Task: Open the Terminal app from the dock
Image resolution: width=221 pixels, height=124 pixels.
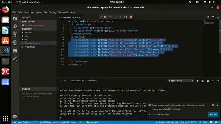Action: 6,61
